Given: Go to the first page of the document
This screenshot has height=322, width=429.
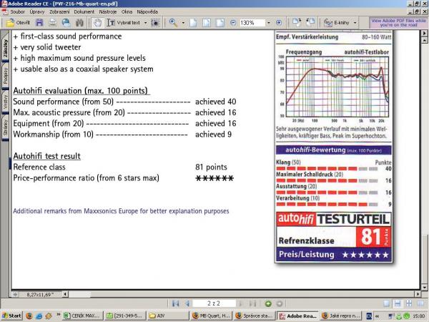Looking at the screenshot, I should pos(176,303).
